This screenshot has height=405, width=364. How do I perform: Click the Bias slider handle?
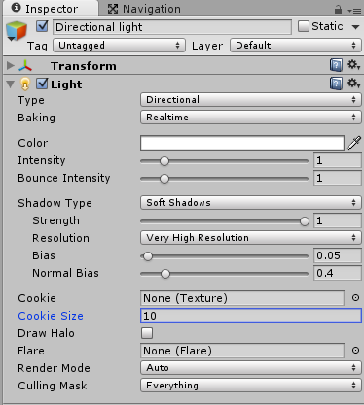click(148, 256)
